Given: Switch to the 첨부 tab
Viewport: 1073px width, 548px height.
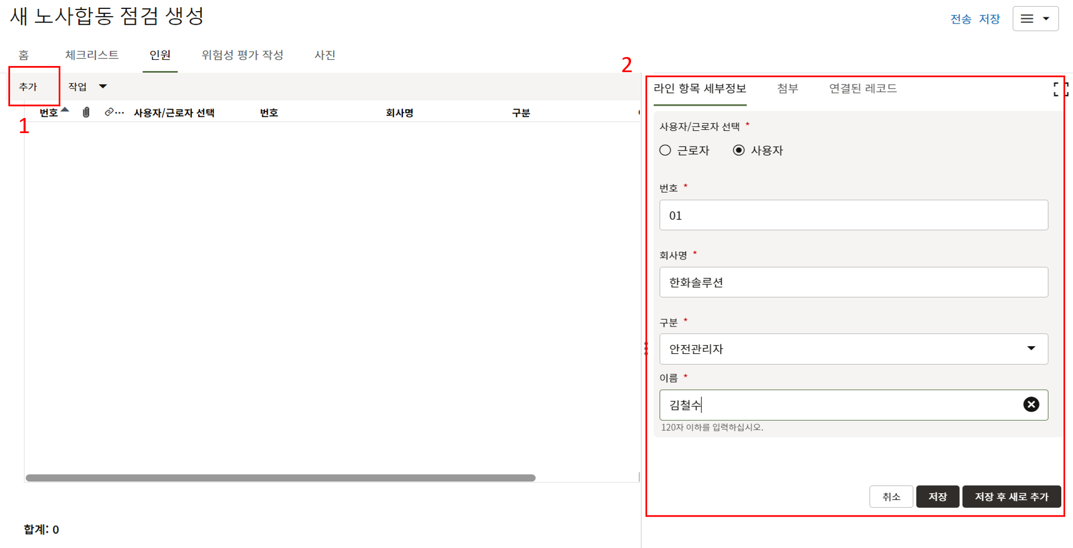Looking at the screenshot, I should [787, 88].
